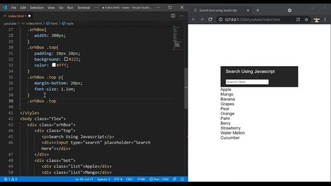Open the File menu

pyautogui.click(x=13, y=8)
